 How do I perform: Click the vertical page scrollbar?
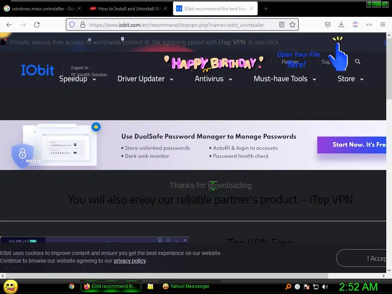[x=389, y=69]
